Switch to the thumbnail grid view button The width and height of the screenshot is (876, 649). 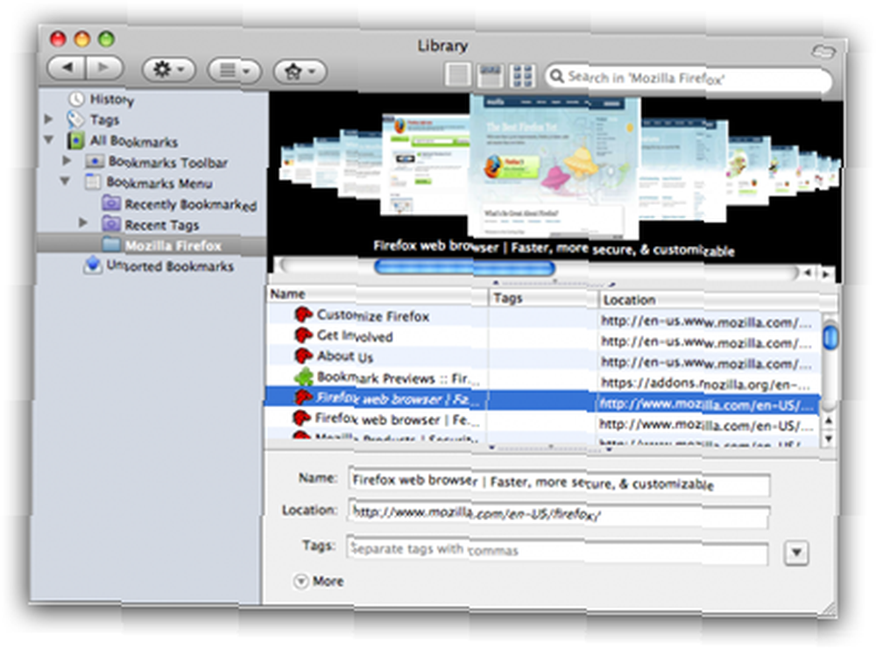[x=522, y=76]
